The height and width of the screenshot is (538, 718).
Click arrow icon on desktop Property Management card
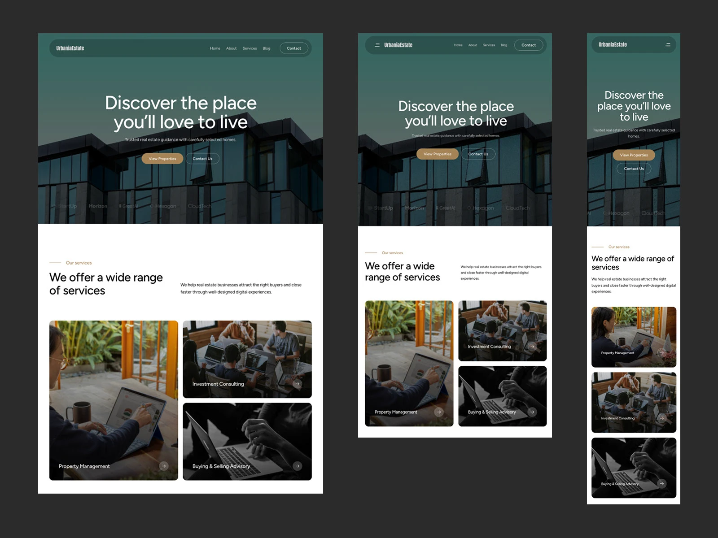[164, 466]
